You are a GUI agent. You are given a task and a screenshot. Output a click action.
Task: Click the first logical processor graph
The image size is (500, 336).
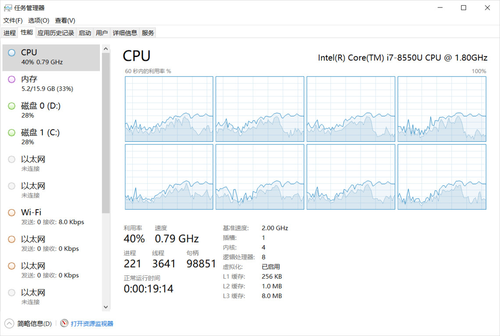pos(169,109)
